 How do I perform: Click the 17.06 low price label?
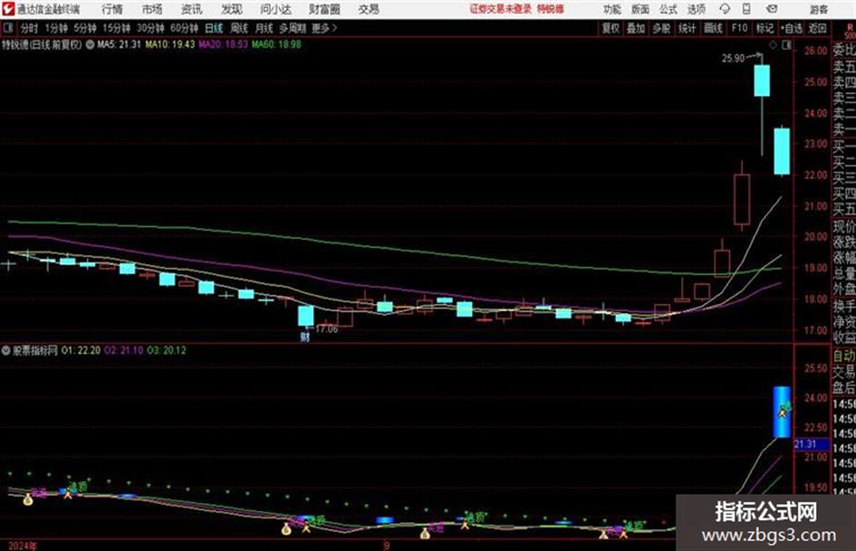coord(326,329)
